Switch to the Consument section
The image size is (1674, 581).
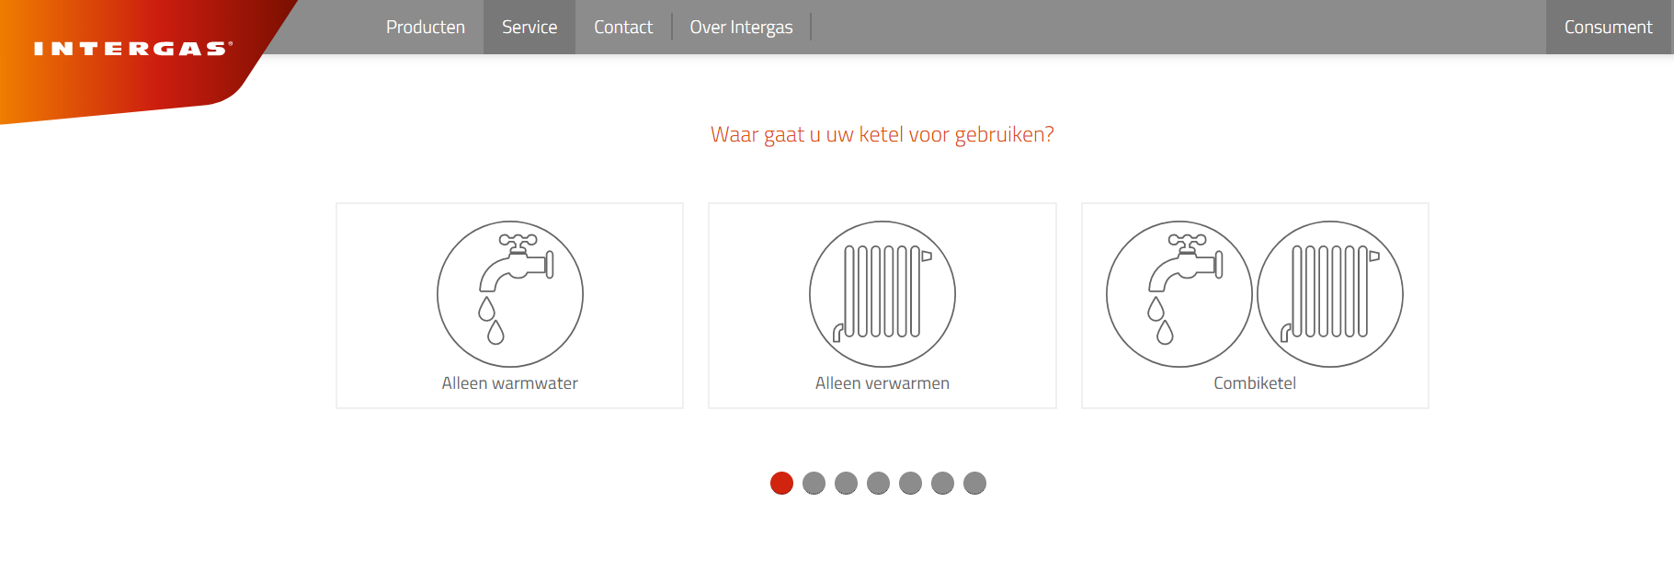pyautogui.click(x=1608, y=28)
